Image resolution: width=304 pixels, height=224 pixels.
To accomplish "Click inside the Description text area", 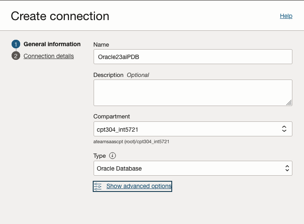I will pos(193,92).
